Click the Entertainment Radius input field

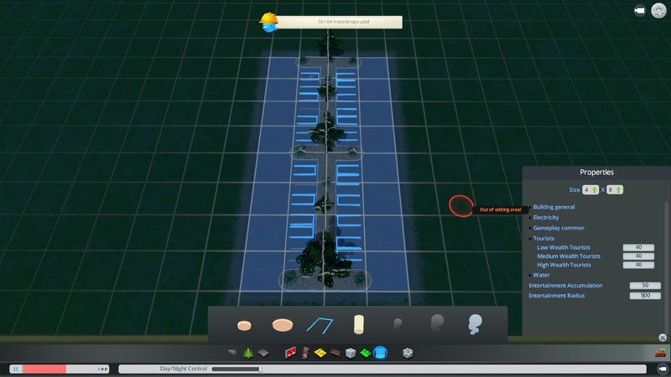click(x=644, y=296)
